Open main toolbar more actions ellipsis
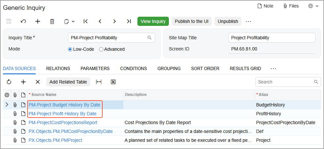Viewport: 324px width, 149px height. coord(248,21)
